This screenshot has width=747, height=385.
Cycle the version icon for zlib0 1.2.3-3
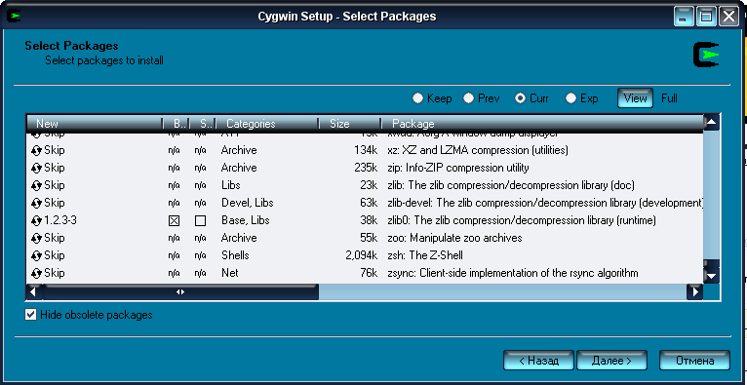(x=36, y=221)
